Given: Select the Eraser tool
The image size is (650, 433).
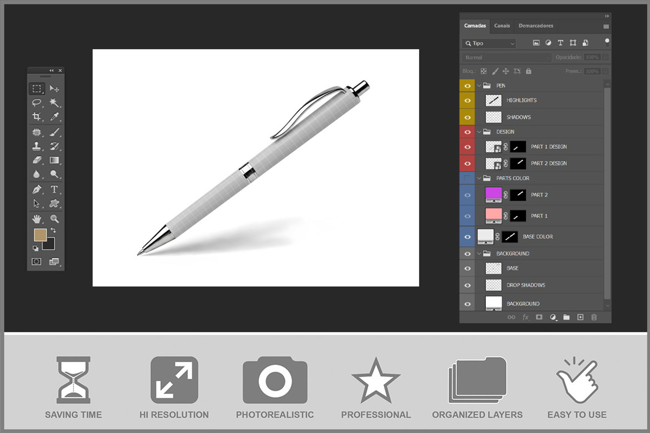Looking at the screenshot, I should (x=37, y=160).
